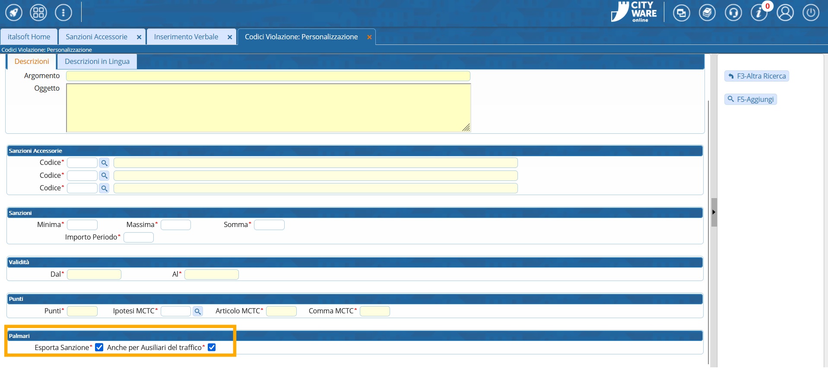The width and height of the screenshot is (828, 385).
Task: Open the user profile icon
Action: pos(785,13)
